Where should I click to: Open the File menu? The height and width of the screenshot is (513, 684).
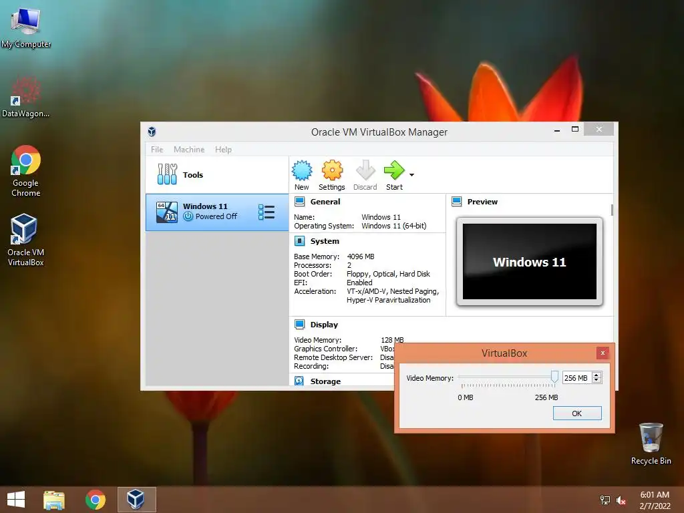[157, 149]
